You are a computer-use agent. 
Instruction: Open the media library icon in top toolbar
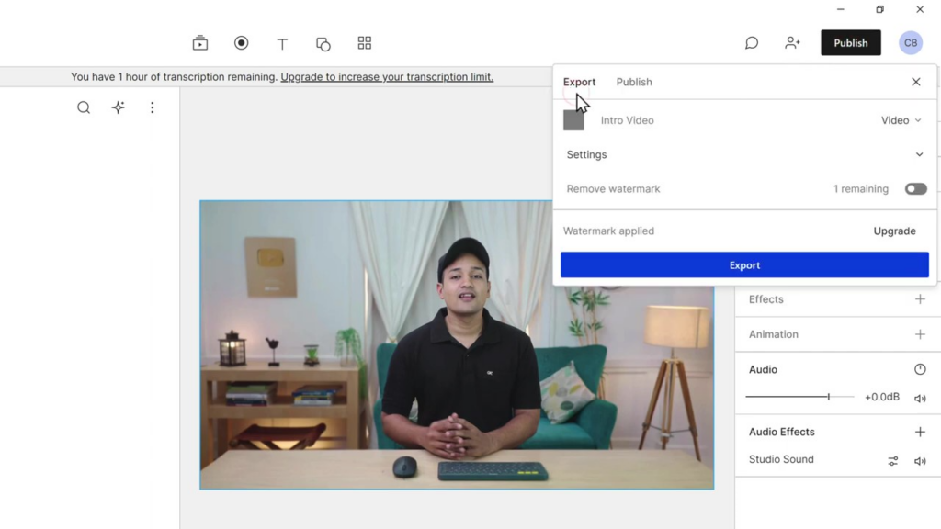click(199, 43)
